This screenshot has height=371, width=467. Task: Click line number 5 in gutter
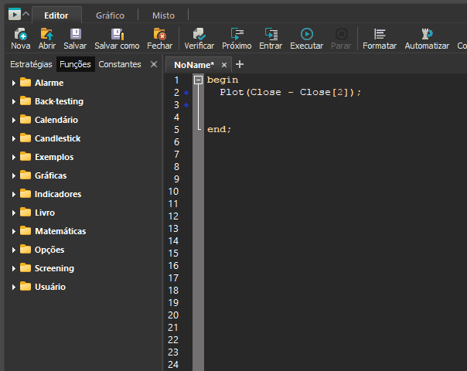[x=176, y=130]
